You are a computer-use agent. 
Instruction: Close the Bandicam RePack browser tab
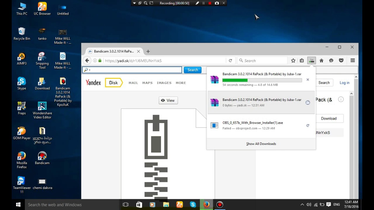click(138, 51)
